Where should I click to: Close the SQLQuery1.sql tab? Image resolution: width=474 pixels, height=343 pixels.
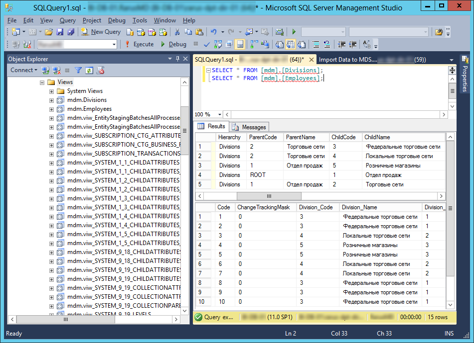point(312,60)
